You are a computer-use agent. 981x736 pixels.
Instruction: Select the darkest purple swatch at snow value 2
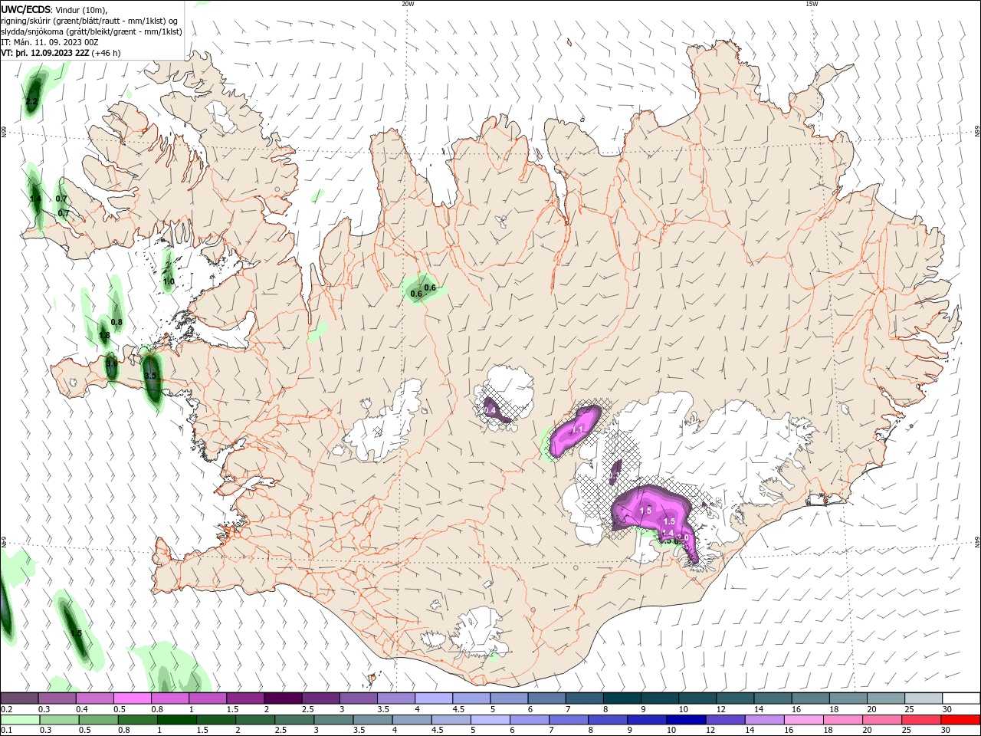tap(282, 698)
